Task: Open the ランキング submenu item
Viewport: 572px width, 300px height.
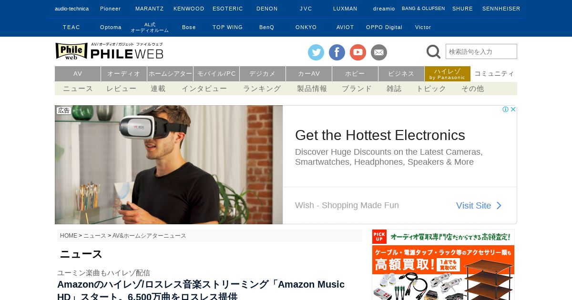Action: pos(262,89)
